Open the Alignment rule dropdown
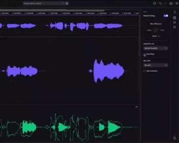 [156, 48]
